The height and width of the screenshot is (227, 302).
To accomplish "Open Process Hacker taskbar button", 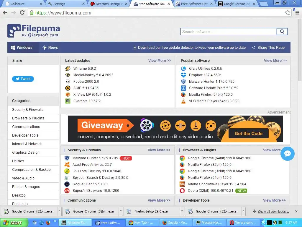I will [209, 223].
